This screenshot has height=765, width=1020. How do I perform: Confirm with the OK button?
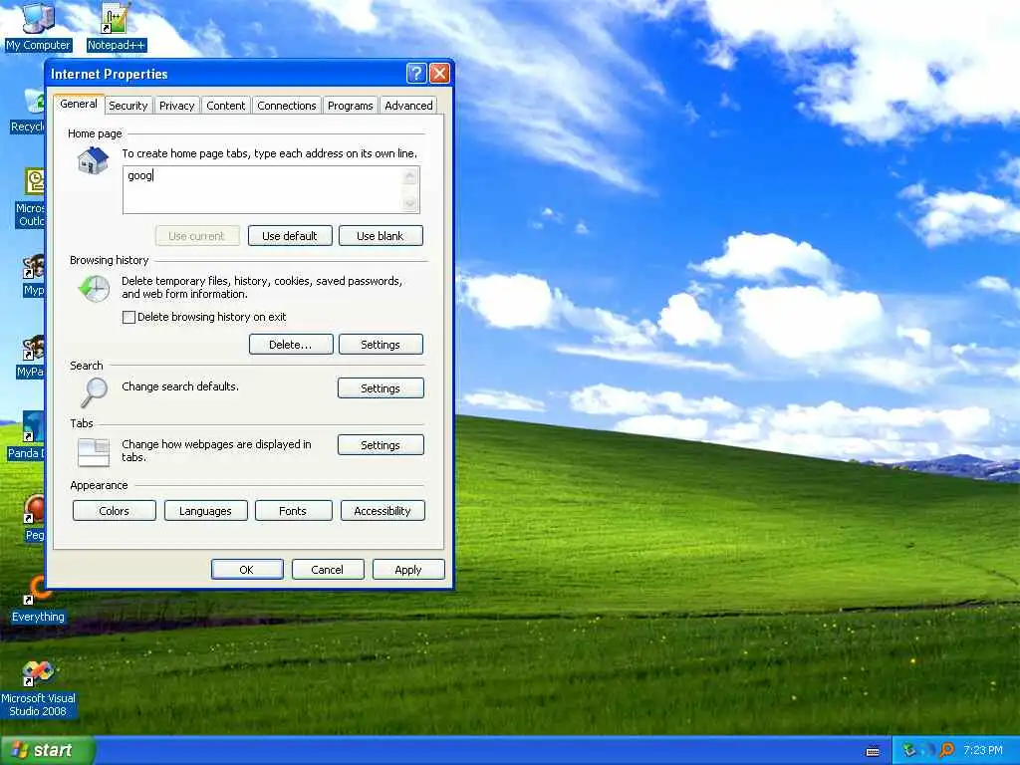247,570
